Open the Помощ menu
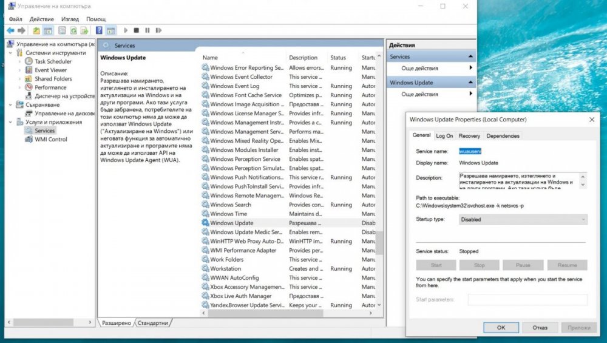607x343 pixels. tap(96, 19)
